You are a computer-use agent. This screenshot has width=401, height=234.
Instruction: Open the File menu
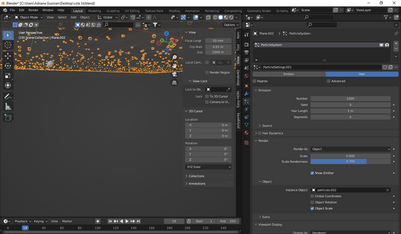click(13, 10)
